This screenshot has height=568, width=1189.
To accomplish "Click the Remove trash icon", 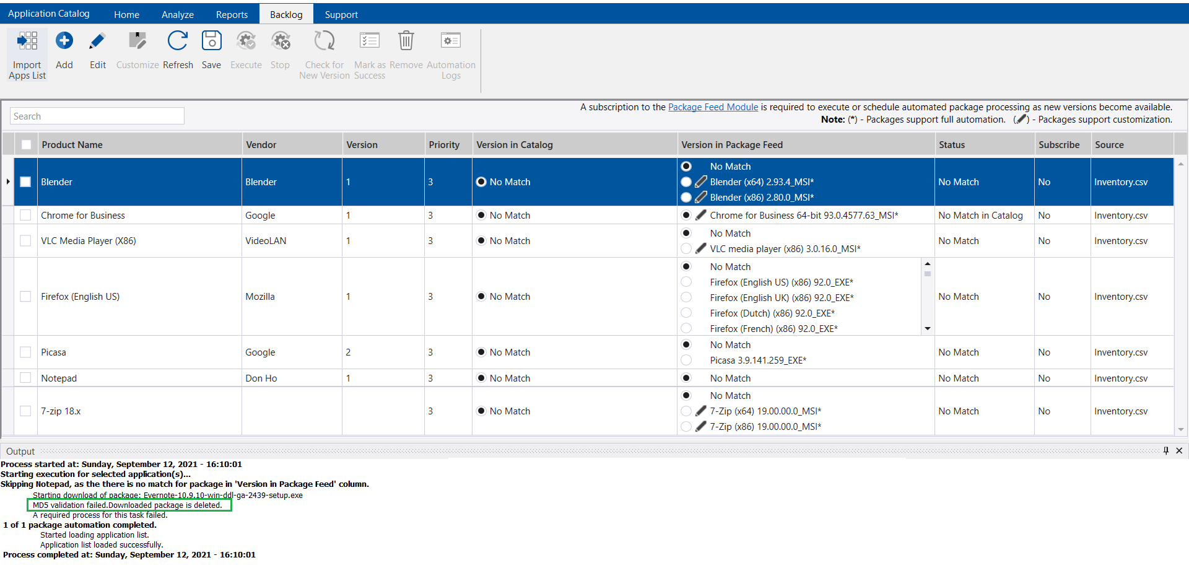I will click(x=406, y=41).
